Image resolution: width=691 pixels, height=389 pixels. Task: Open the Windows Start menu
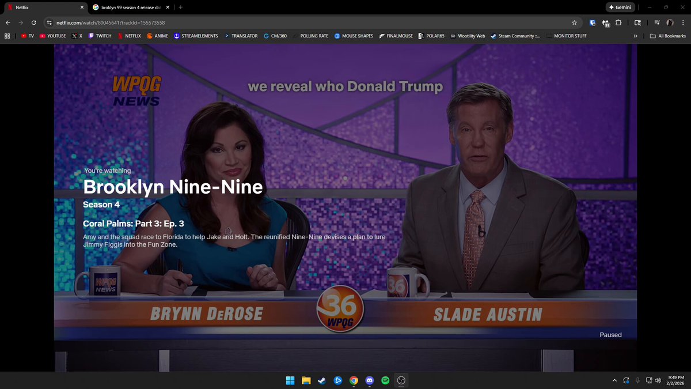coord(290,380)
